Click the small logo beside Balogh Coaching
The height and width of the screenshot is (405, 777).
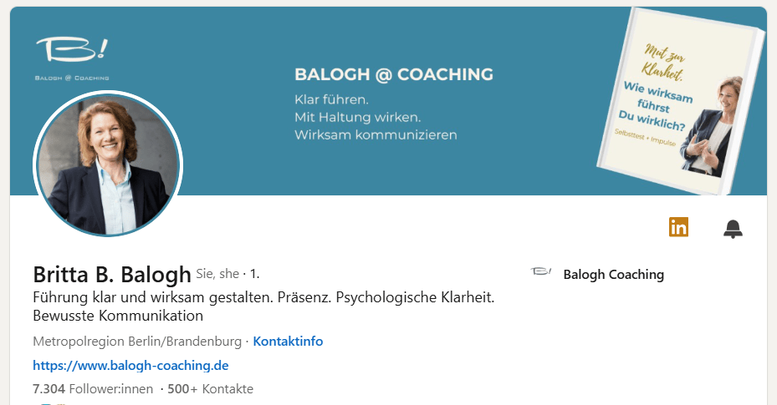click(542, 273)
